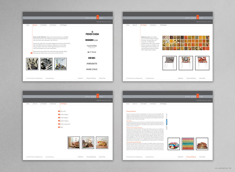Viewport: 235px width, 172px height.
Task: Open the colorful round pouf thumbnail
Action: pyautogui.click(x=174, y=144)
